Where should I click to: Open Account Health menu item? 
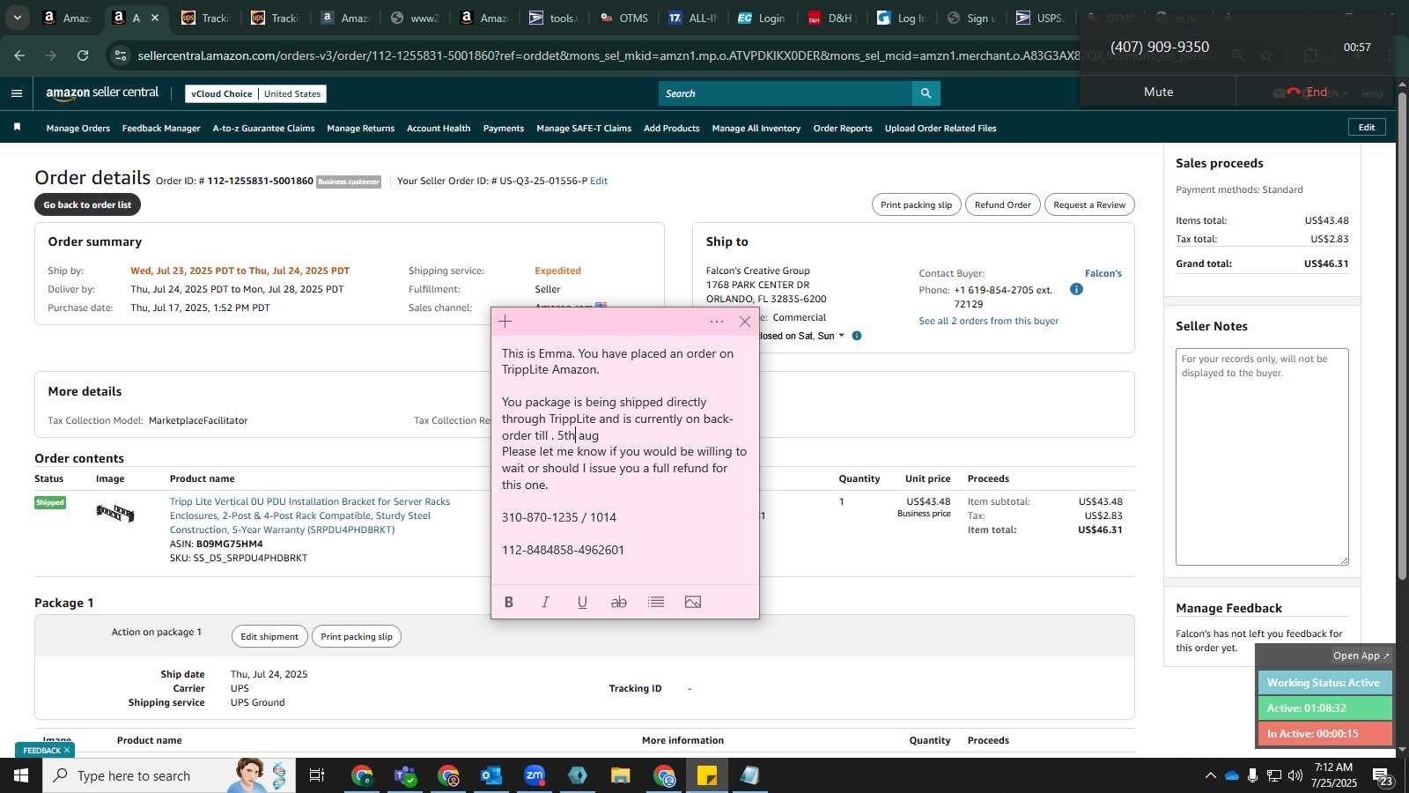[x=439, y=129]
